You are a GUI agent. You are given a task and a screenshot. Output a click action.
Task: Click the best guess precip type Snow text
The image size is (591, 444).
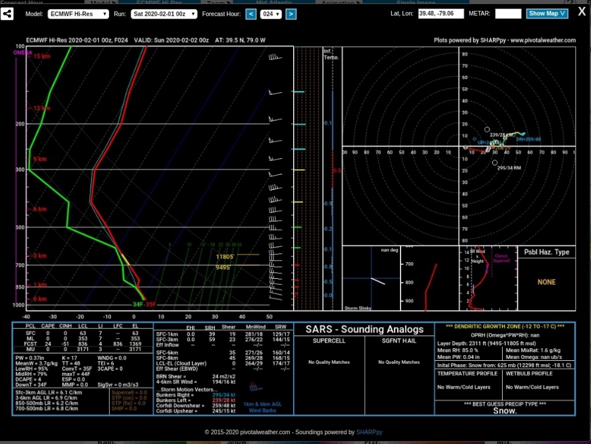(504, 411)
